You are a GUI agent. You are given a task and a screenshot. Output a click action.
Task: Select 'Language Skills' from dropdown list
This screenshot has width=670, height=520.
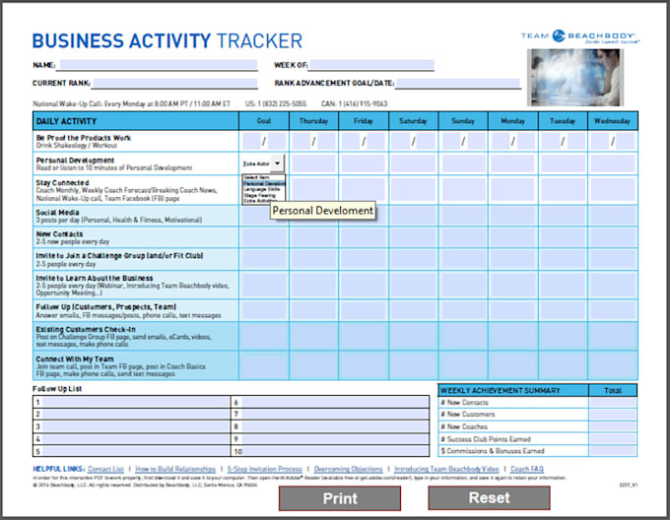(x=263, y=189)
